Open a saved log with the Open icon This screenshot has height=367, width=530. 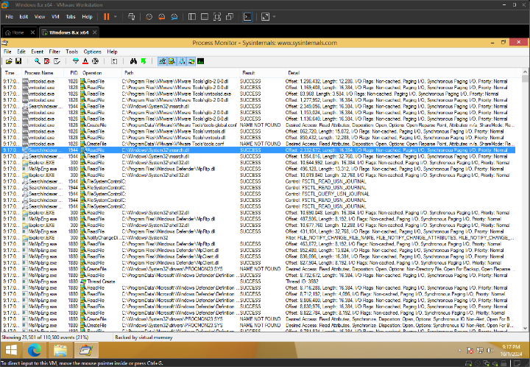[x=9, y=61]
